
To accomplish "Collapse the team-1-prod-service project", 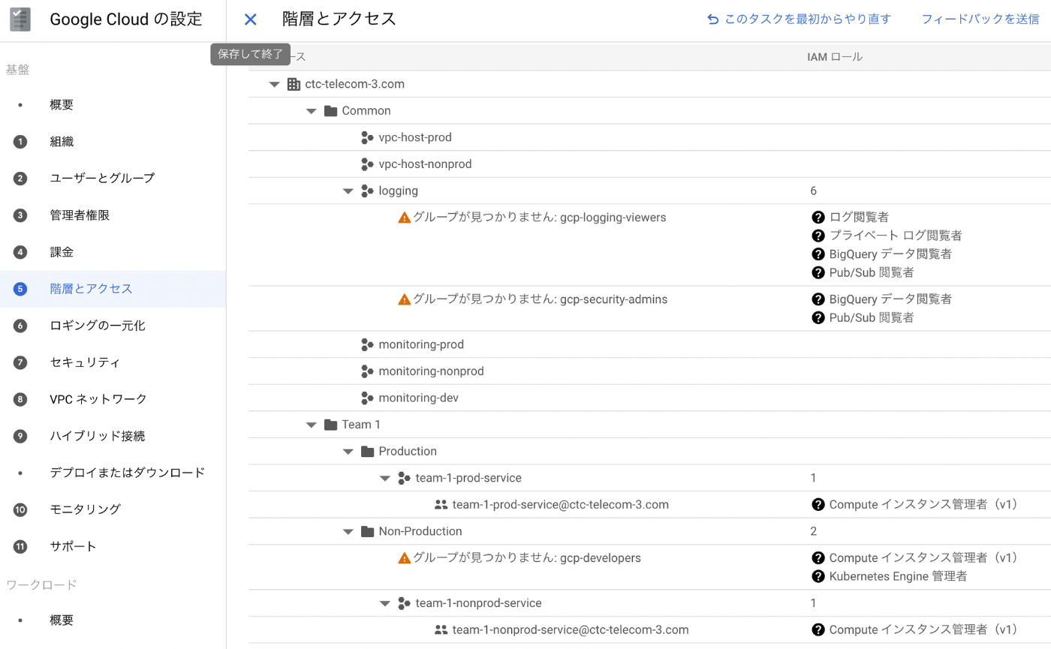I will (384, 479).
